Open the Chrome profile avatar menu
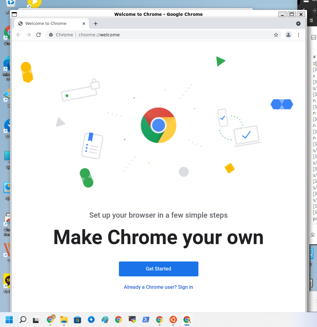This screenshot has width=317, height=327. click(x=288, y=35)
